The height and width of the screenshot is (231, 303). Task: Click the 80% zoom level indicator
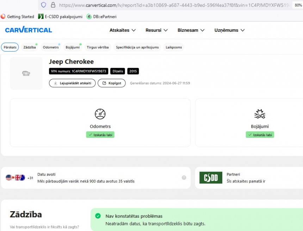(x=298, y=5)
